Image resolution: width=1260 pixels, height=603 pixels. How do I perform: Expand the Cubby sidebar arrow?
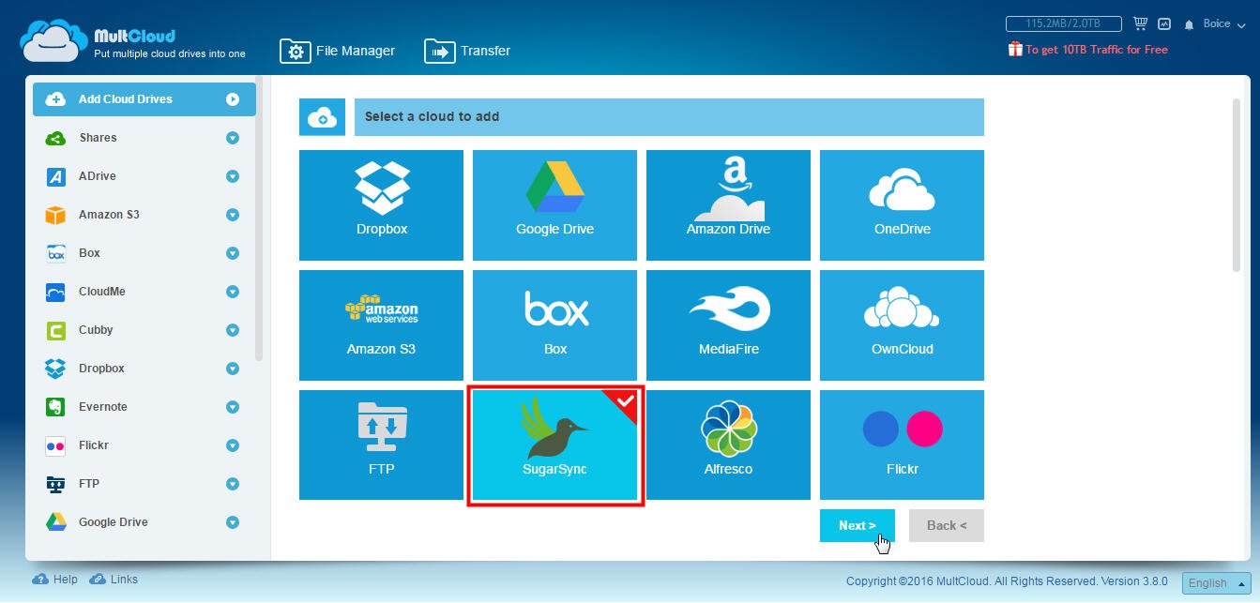pyautogui.click(x=233, y=330)
